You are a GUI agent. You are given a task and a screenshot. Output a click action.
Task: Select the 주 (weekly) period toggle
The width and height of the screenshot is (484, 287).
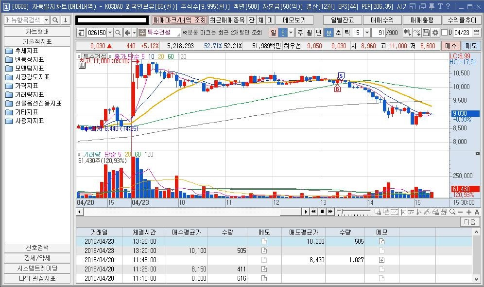[x=300, y=33]
